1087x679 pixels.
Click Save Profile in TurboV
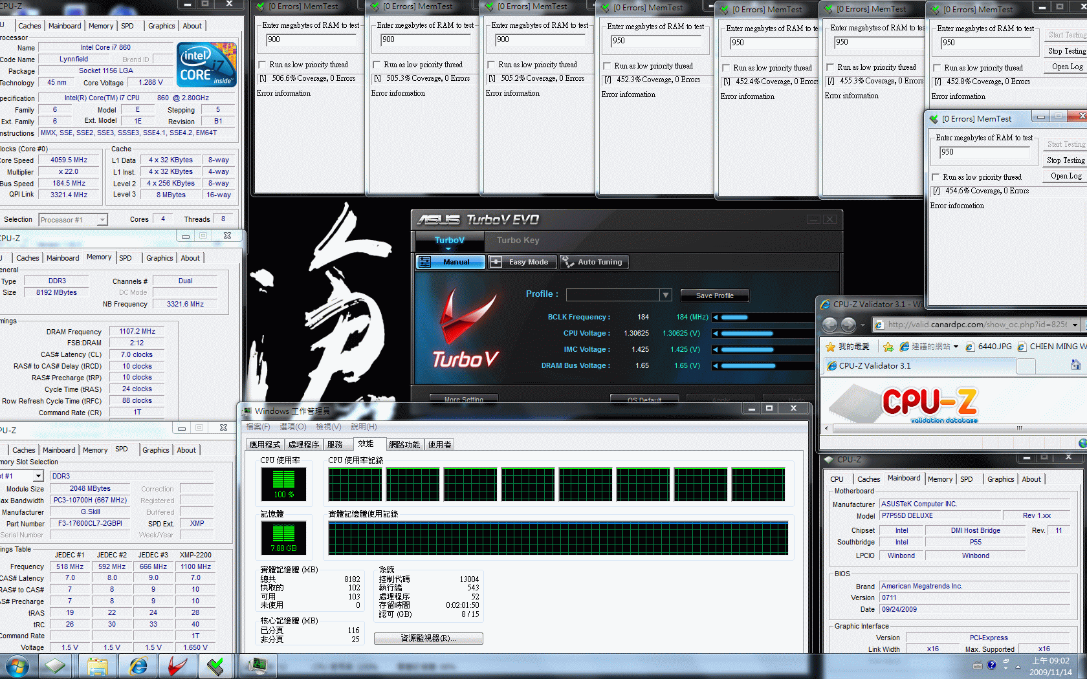(714, 296)
